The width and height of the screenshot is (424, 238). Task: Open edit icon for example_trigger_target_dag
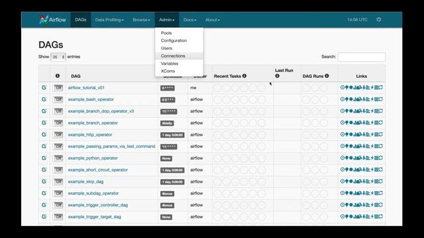pyautogui.click(x=44, y=217)
